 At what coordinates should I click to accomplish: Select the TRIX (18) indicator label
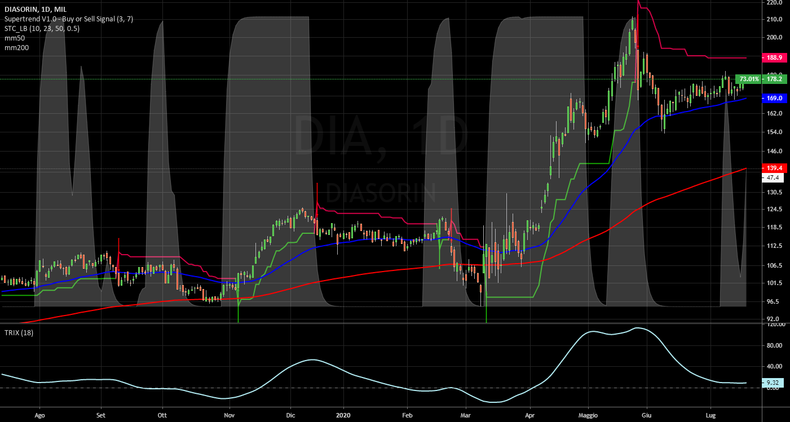[19, 332]
